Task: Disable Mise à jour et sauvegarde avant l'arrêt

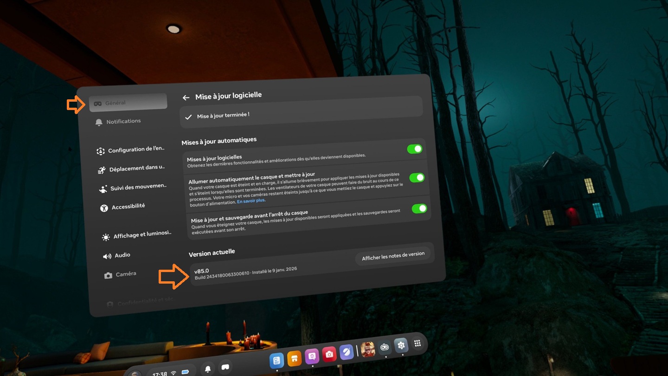Action: [419, 208]
